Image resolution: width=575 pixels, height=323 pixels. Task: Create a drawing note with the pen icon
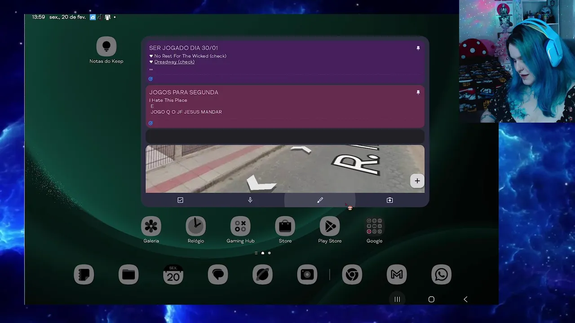coord(320,200)
